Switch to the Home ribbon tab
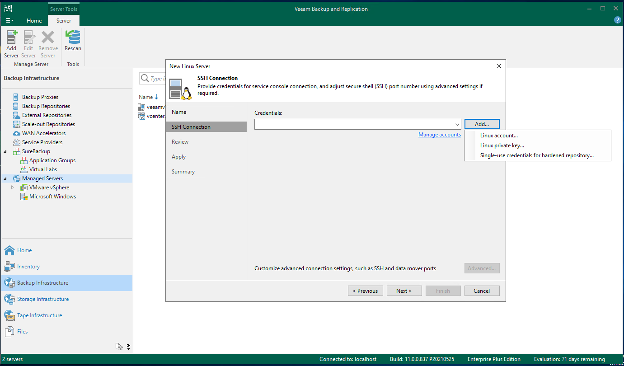 point(34,20)
